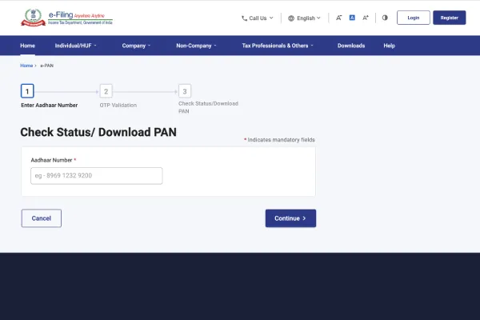Image resolution: width=480 pixels, height=320 pixels.
Task: Click the globe language icon
Action: click(291, 18)
